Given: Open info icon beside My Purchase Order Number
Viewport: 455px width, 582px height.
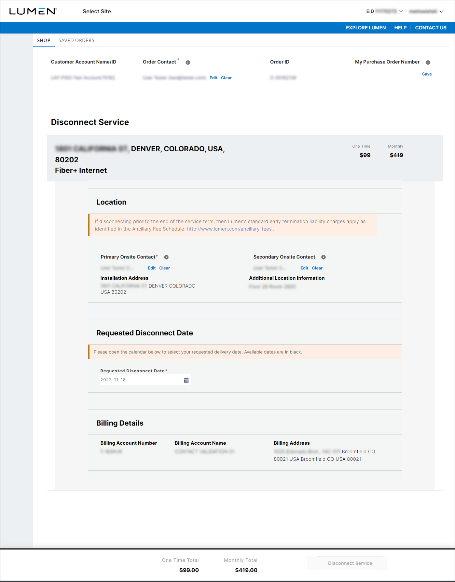Looking at the screenshot, I should coord(428,63).
